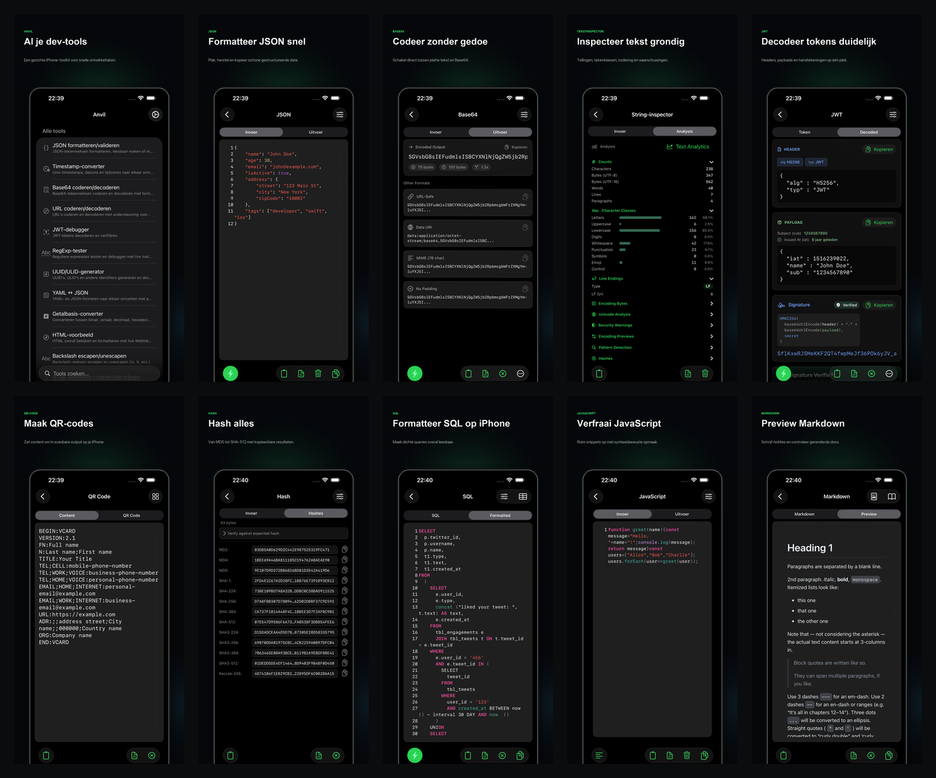
Task: Expand Verify against expected hash row
Action: point(284,533)
